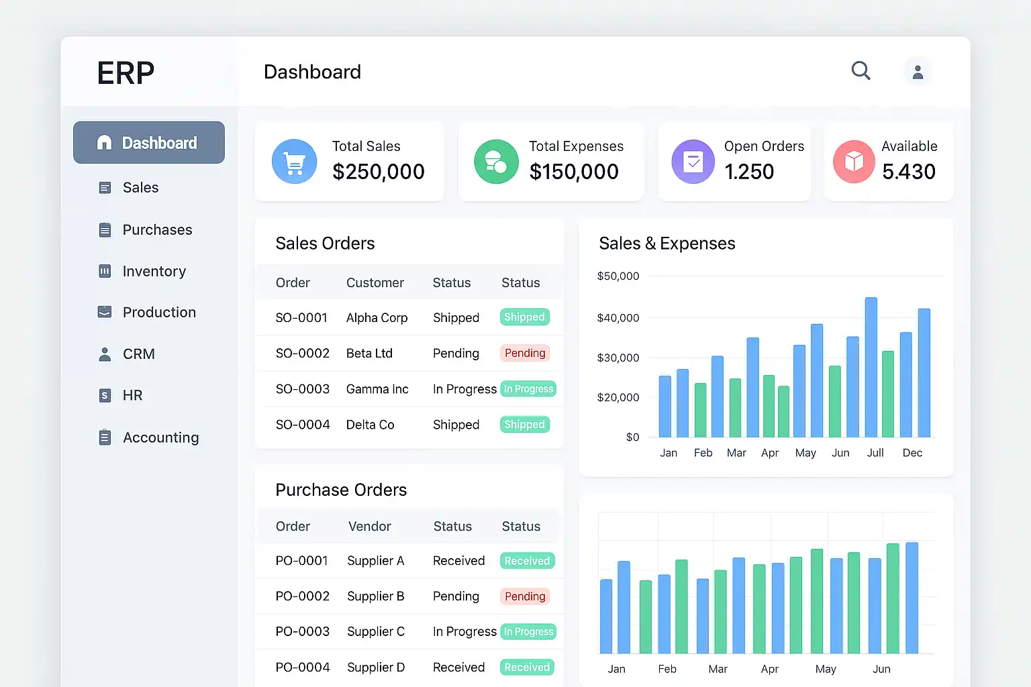This screenshot has width=1031, height=687.
Task: Open the Accounting section
Action: pos(160,438)
